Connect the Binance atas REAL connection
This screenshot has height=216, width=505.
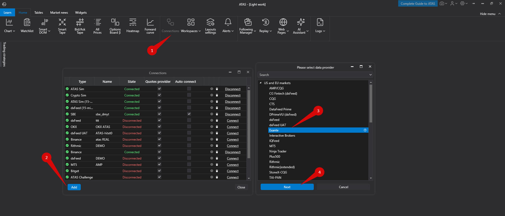[x=233, y=140]
